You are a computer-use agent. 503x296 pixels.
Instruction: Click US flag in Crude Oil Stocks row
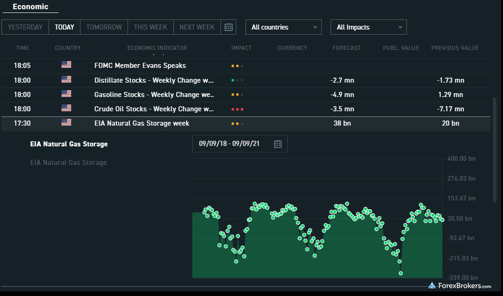[66, 109]
